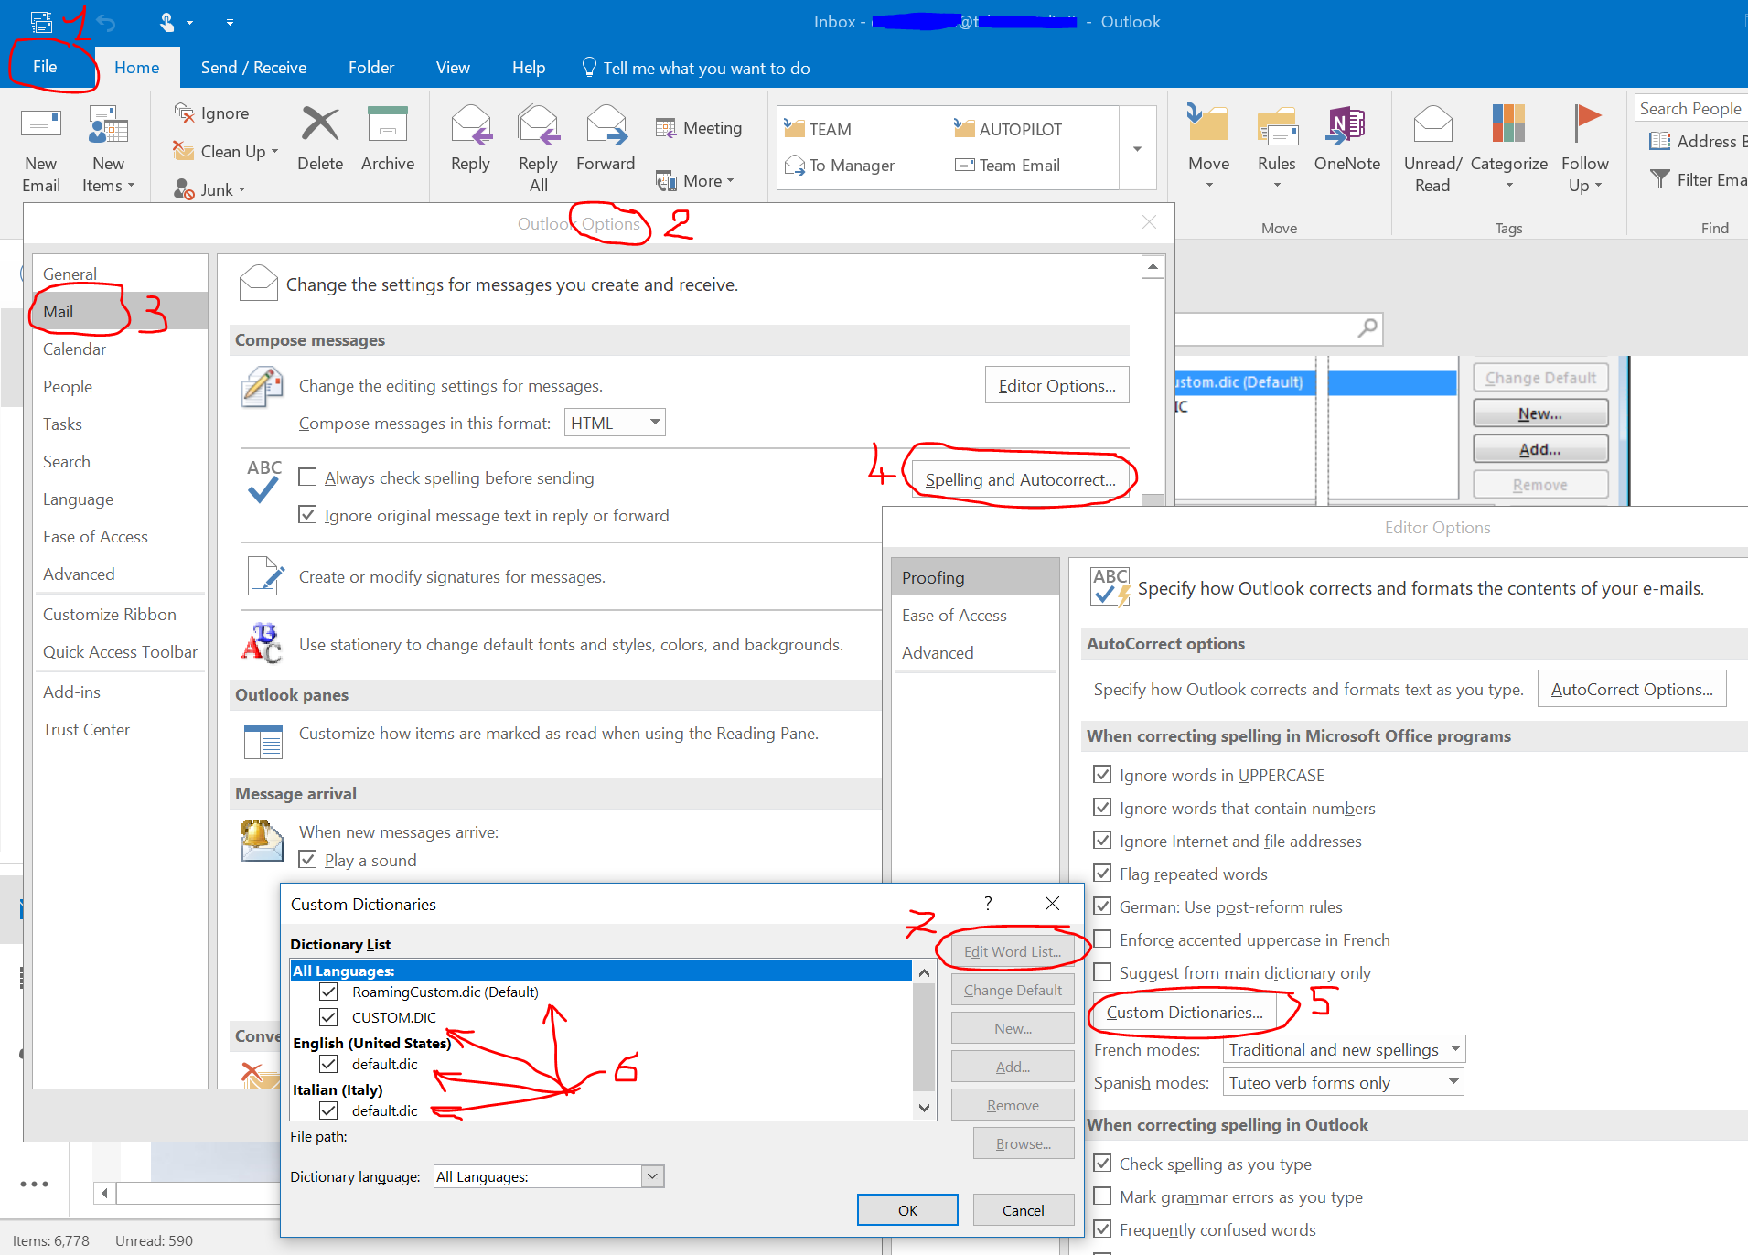Enable Always check spelling before sending
Viewport: 1748px width, 1255px height.
pos(308,477)
